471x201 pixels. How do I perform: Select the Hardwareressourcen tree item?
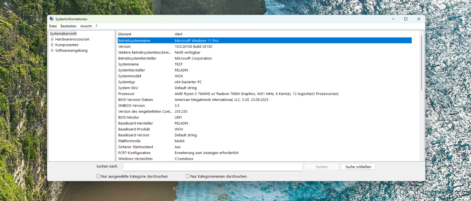coord(72,39)
